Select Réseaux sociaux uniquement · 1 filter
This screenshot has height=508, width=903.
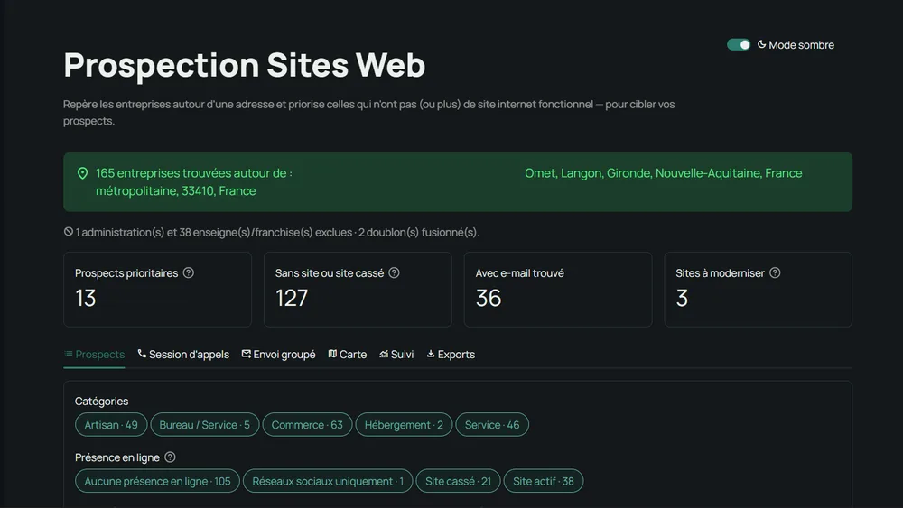pyautogui.click(x=328, y=481)
